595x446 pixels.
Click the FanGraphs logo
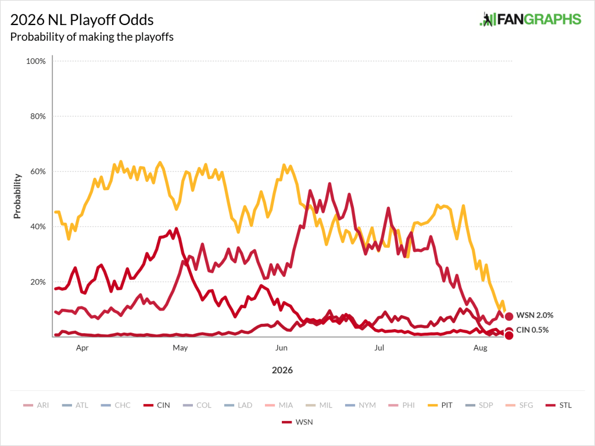(530, 19)
